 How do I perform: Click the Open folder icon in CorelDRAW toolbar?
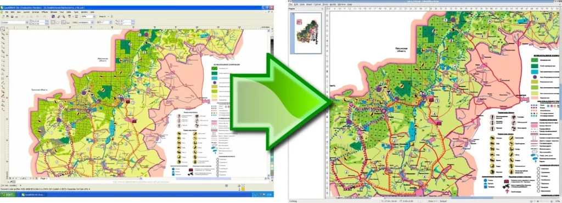[x=8, y=17]
